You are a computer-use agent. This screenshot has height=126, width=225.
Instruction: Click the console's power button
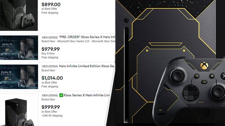coord(126,21)
